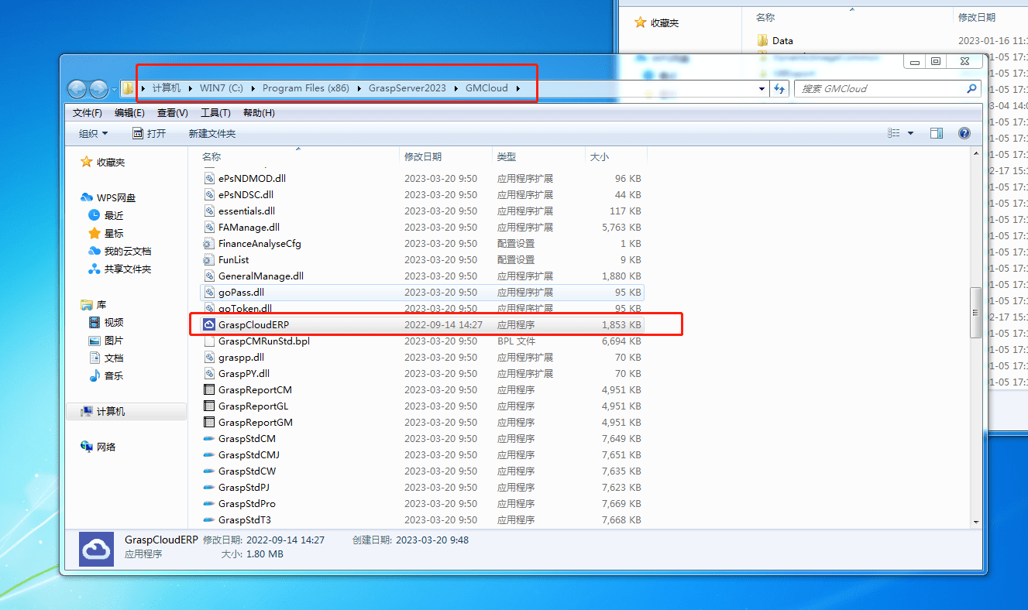Click the 新建文件夹 button
Image resolution: width=1028 pixels, height=610 pixels.
click(x=211, y=133)
